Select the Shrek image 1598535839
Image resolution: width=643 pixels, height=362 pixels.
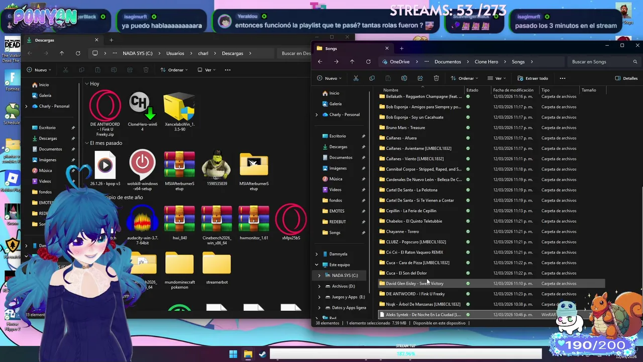[x=217, y=168]
